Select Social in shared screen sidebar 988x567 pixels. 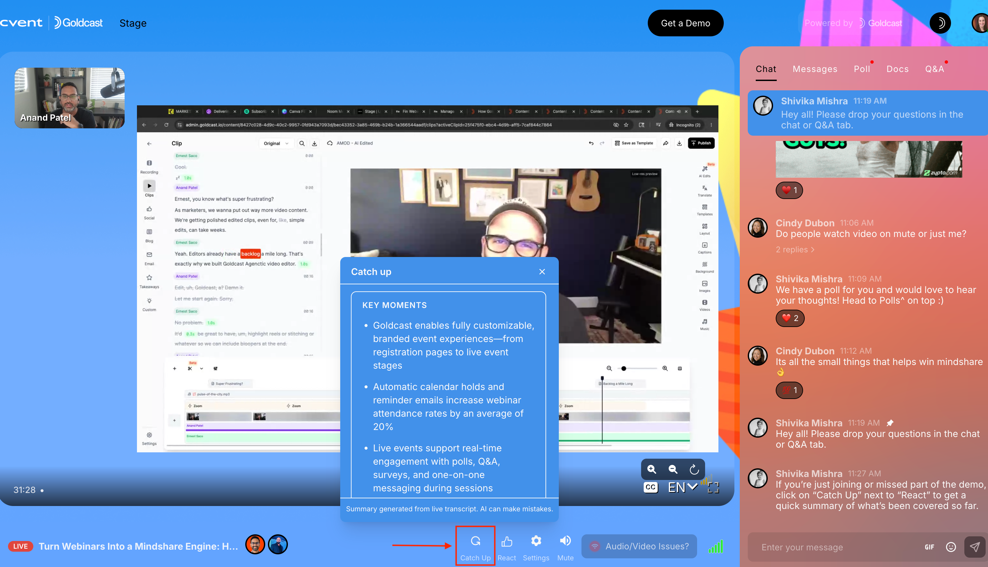[x=149, y=213]
